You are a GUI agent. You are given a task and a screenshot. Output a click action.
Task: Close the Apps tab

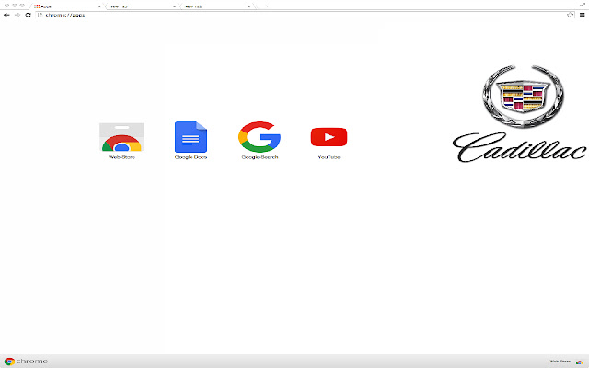pos(99,6)
